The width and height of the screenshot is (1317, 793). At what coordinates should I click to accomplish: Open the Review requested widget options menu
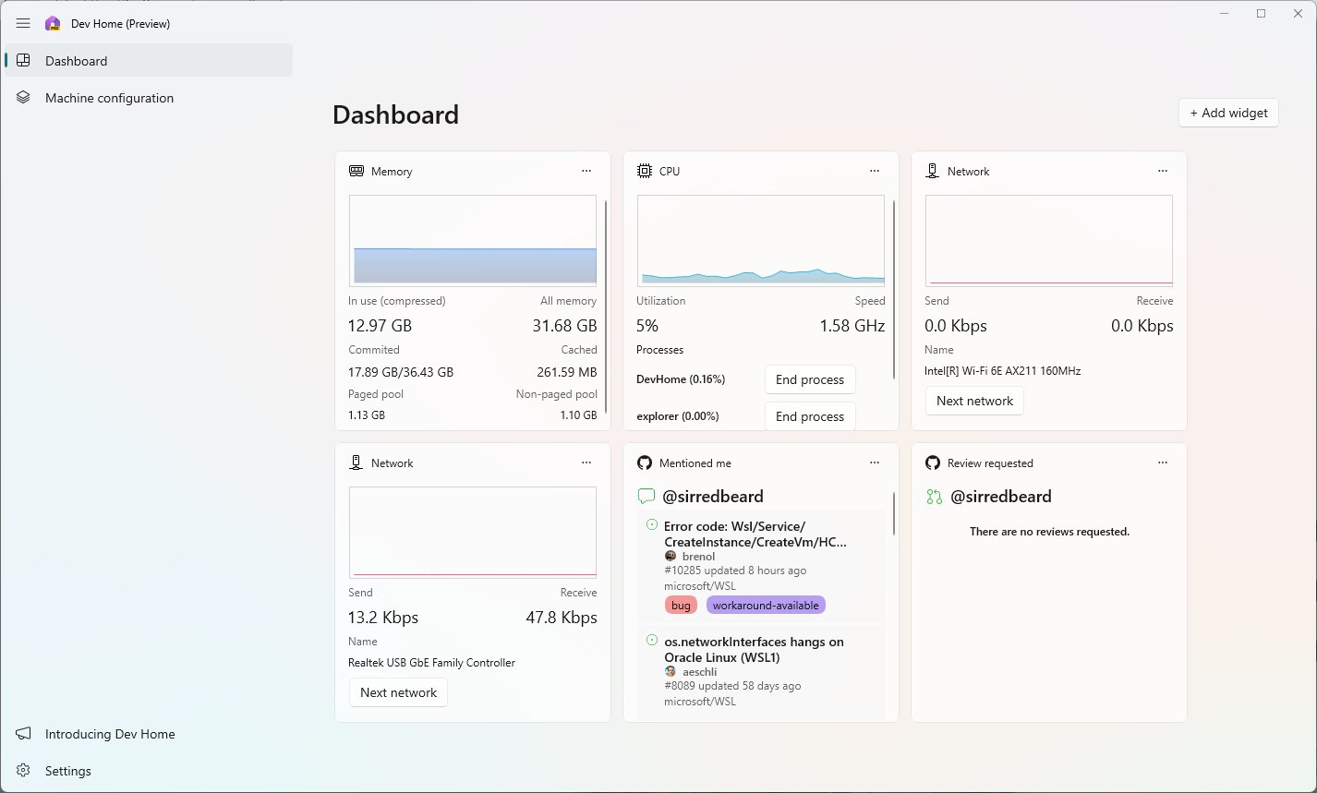1162,463
